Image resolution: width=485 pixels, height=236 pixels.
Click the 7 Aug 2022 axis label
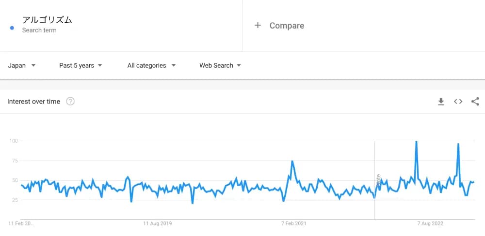click(431, 224)
